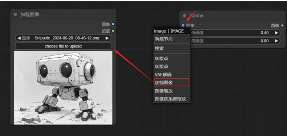The height and width of the screenshot is (136, 287).
Task: Increase 低阈值 value with right arrow
Action: click(x=276, y=33)
